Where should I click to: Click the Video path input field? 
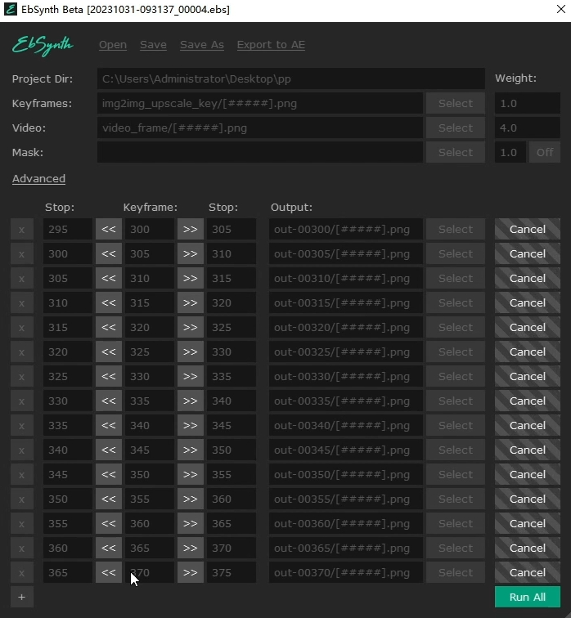tap(260, 128)
